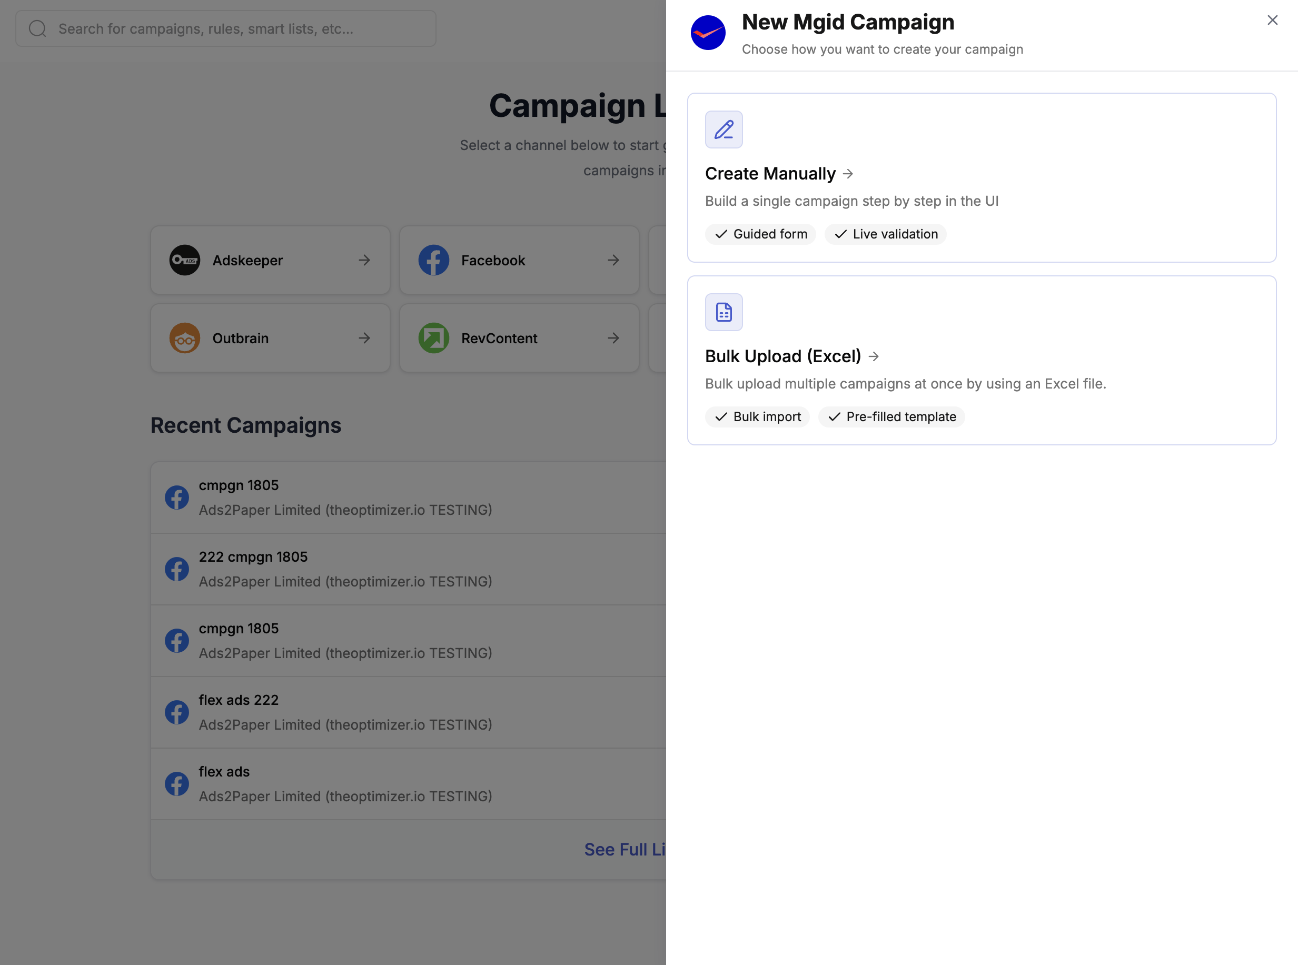Close the New Mgid Campaign panel

tap(1272, 21)
